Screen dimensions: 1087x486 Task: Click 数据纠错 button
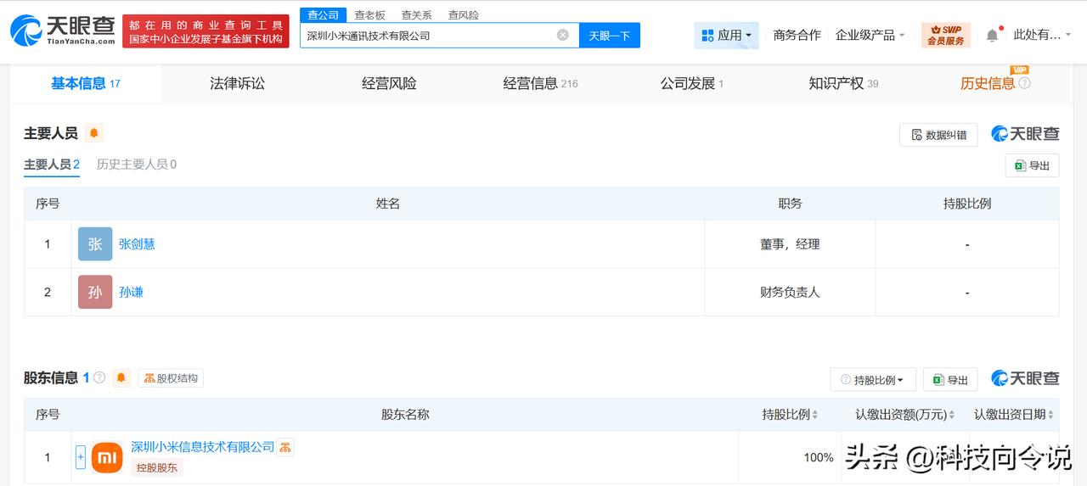pos(938,135)
